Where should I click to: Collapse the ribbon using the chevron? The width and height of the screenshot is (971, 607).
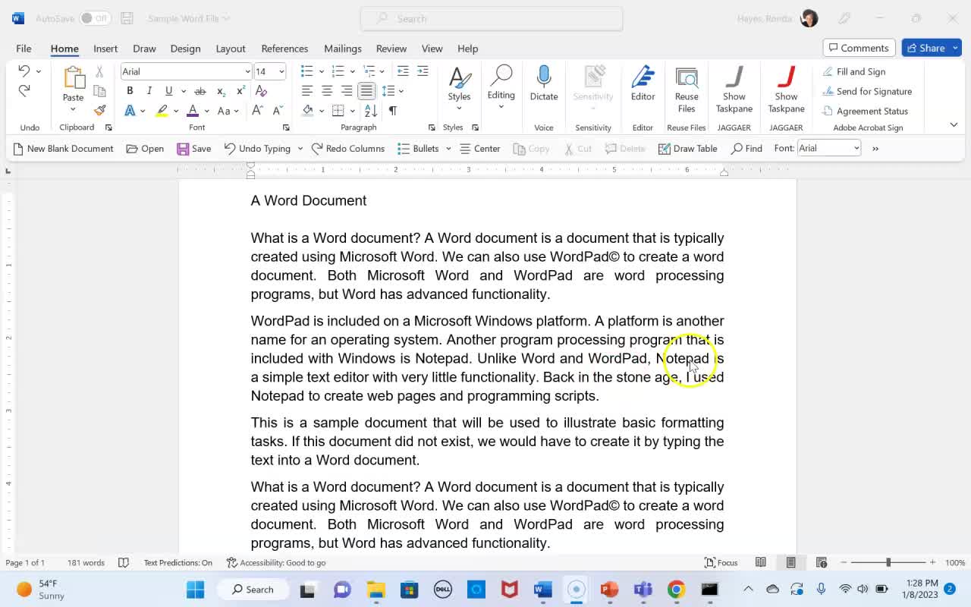coord(954,124)
